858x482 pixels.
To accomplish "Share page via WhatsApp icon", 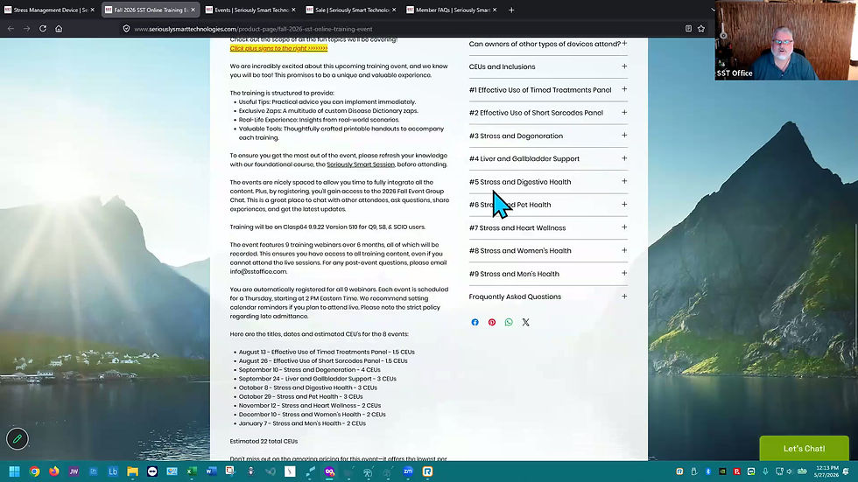I will click(509, 323).
